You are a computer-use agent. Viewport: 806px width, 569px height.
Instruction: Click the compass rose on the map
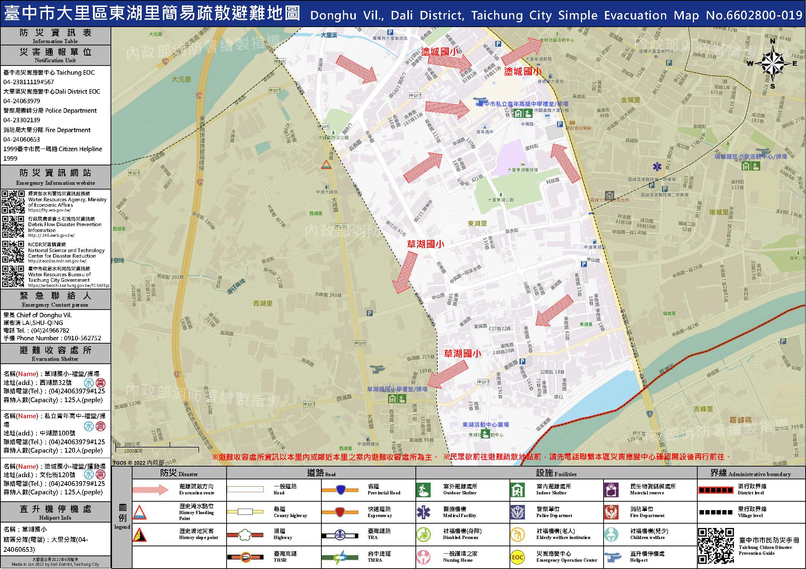tap(772, 64)
